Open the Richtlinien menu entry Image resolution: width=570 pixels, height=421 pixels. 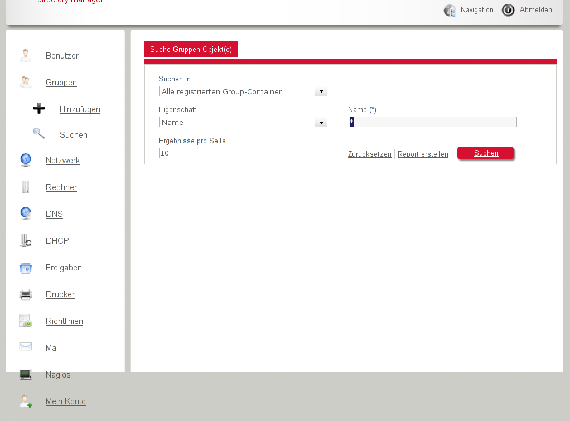coord(64,321)
